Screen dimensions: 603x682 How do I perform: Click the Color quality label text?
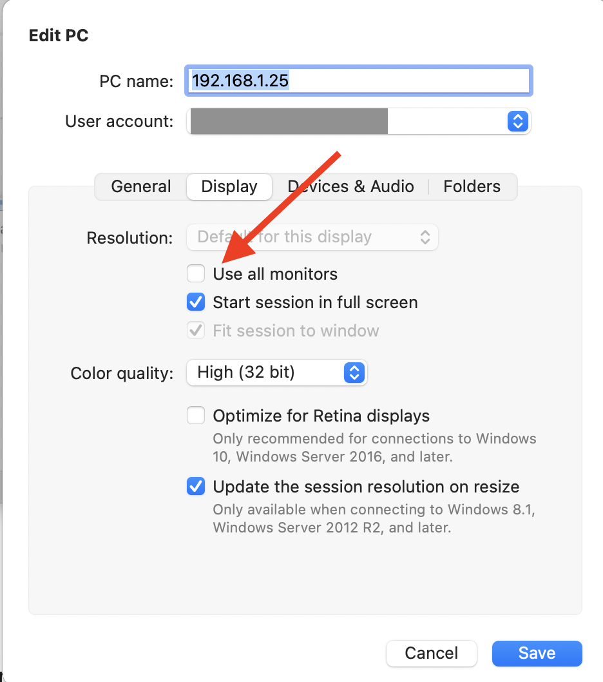122,374
